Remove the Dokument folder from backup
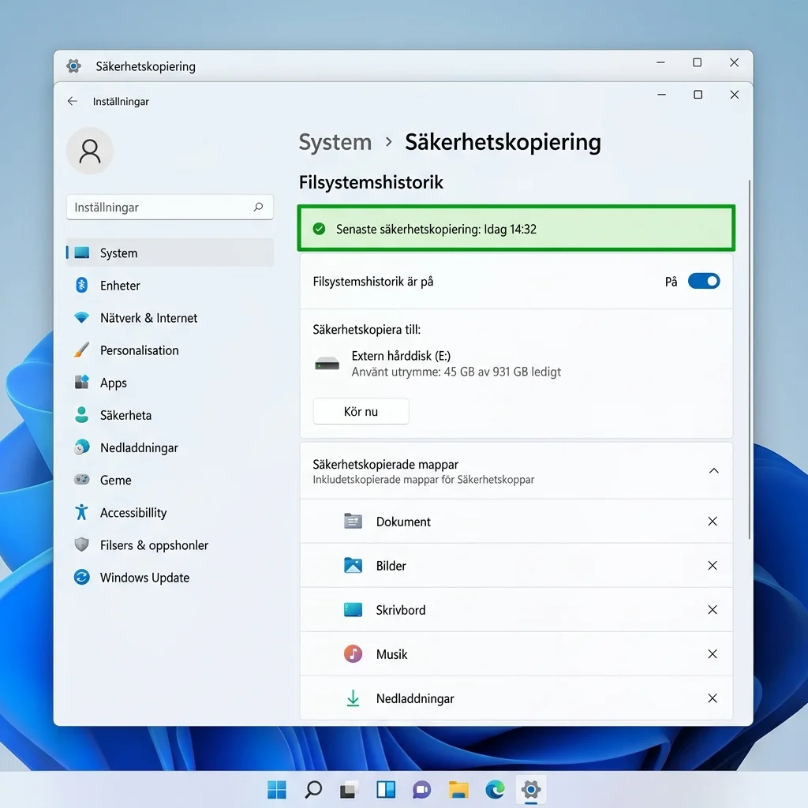The height and width of the screenshot is (808, 808). coord(713,521)
